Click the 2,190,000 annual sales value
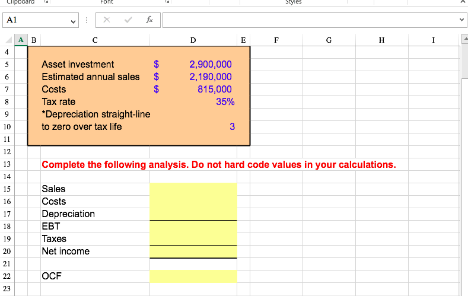The image size is (468, 296). [x=211, y=77]
